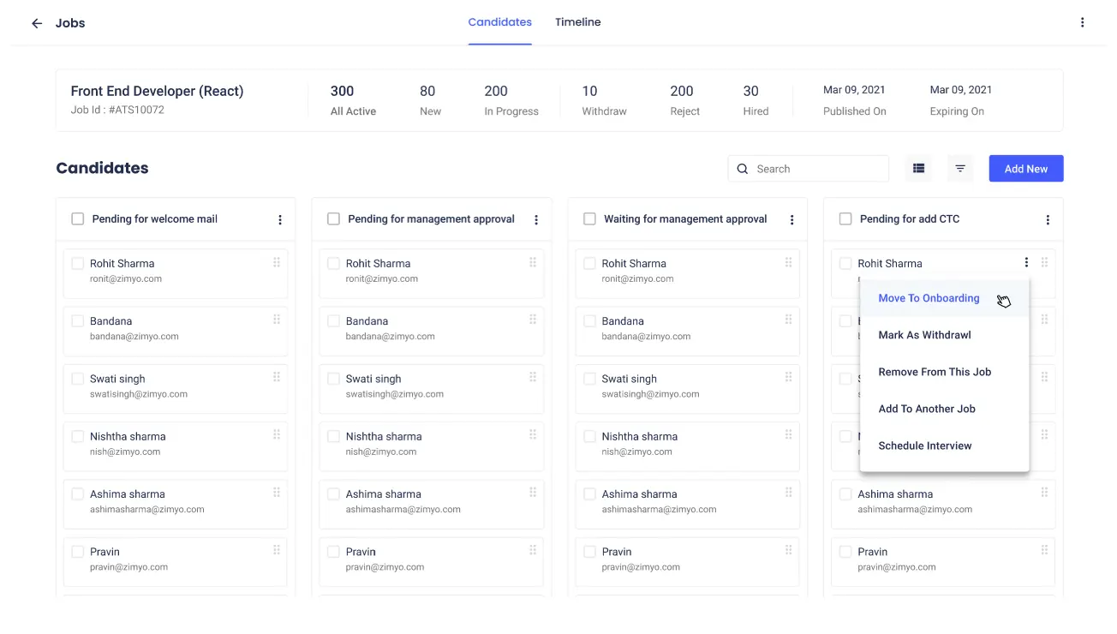The height and width of the screenshot is (634, 1117).
Task: Click Schedule Interview menu entry
Action: coord(944,446)
